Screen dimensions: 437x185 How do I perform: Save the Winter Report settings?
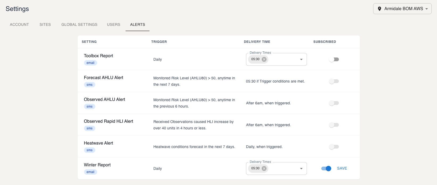tap(342, 168)
